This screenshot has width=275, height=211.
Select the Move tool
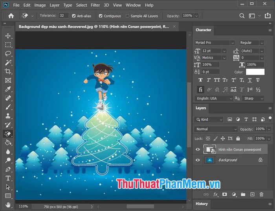pyautogui.click(x=8, y=36)
